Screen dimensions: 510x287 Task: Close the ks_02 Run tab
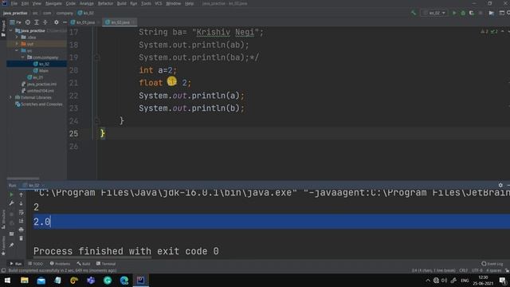pos(42,186)
